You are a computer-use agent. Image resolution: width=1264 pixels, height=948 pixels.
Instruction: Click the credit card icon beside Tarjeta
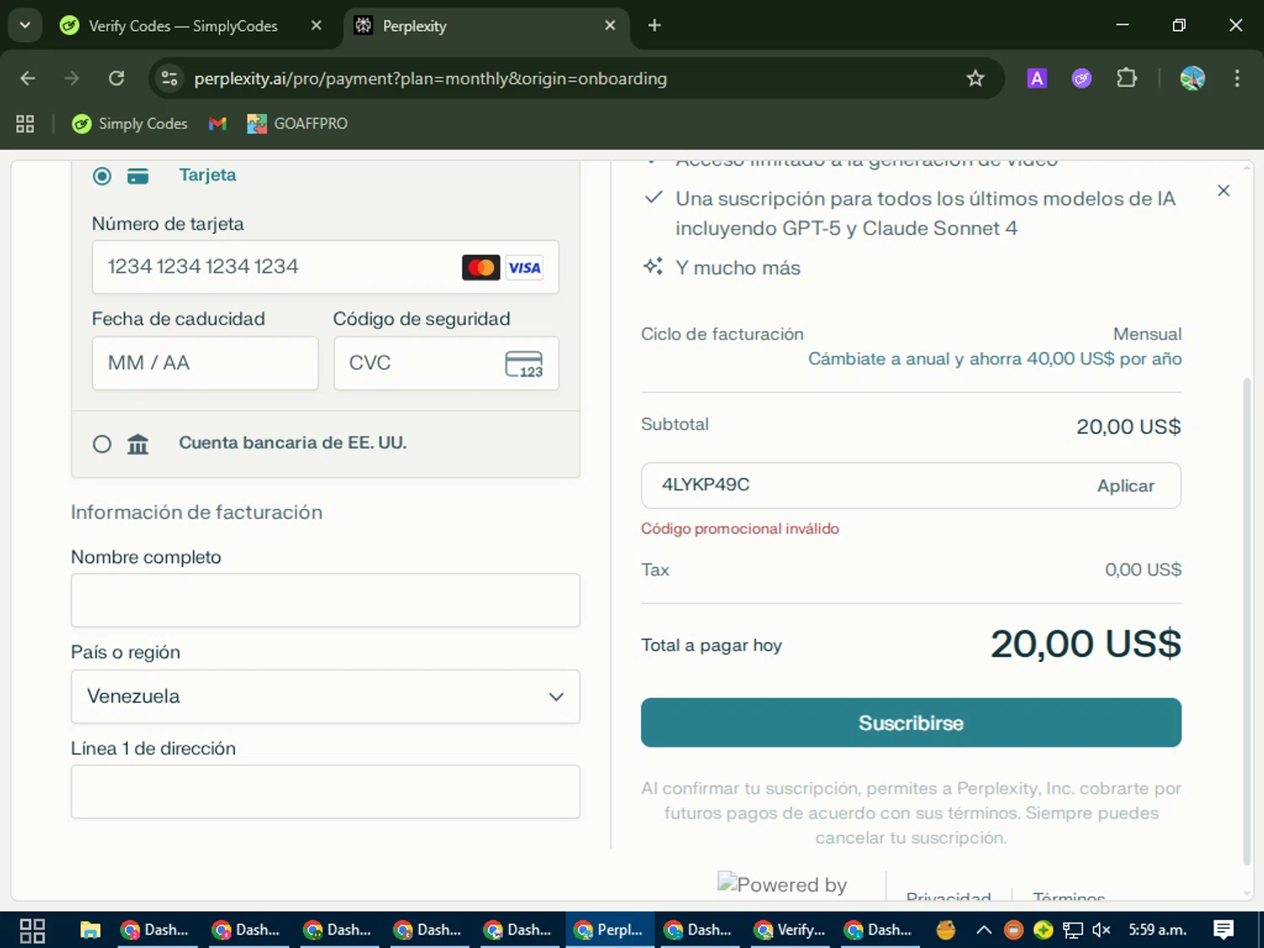138,176
